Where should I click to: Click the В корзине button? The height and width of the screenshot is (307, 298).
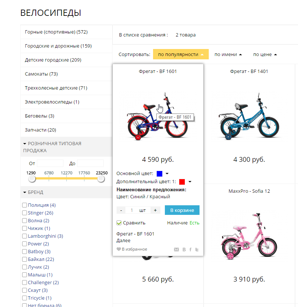click(x=182, y=210)
